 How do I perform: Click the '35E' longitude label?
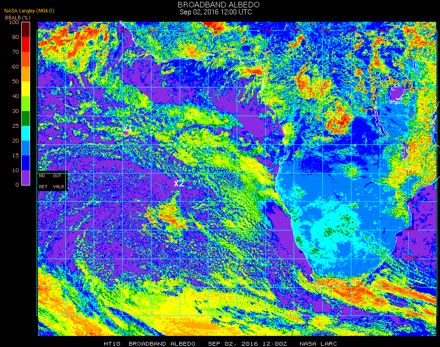(412, 31)
